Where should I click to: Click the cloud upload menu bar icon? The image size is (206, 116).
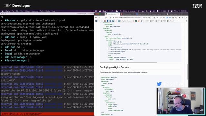coord(100,11)
